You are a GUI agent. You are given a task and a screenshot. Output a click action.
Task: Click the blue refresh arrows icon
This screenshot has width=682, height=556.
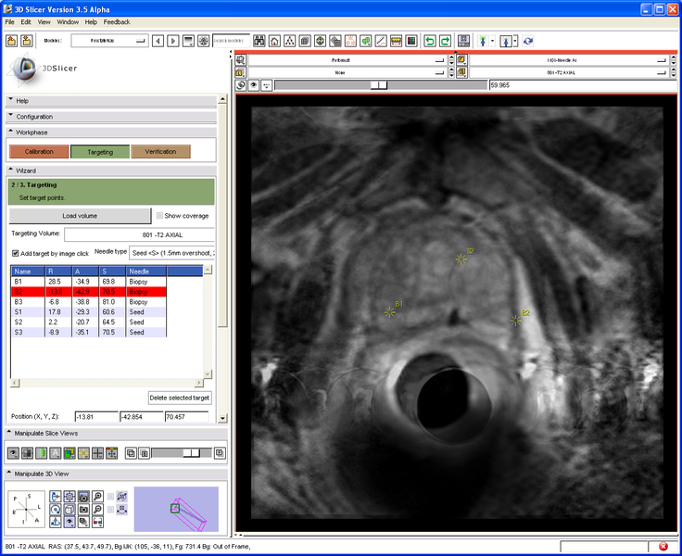point(528,41)
